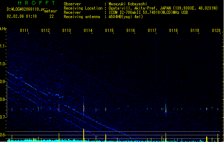Click the meteor label

pyautogui.click(x=51, y=11)
